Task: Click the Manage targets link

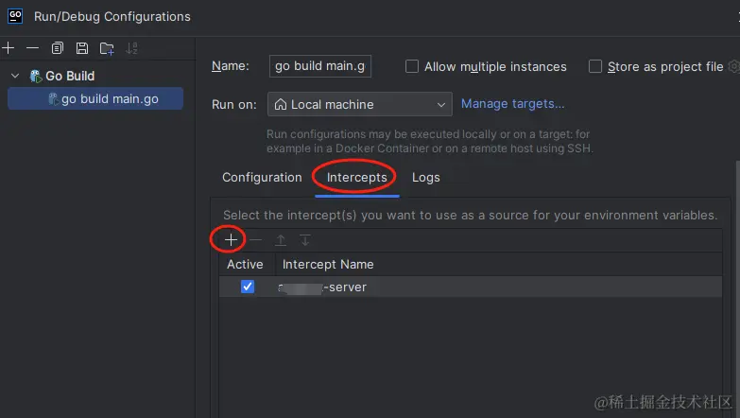Action: 512,104
